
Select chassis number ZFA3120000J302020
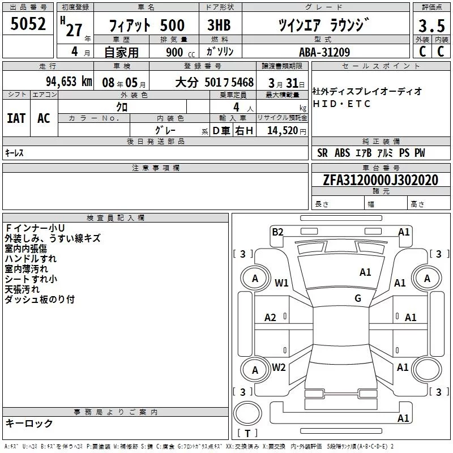click(x=381, y=180)
